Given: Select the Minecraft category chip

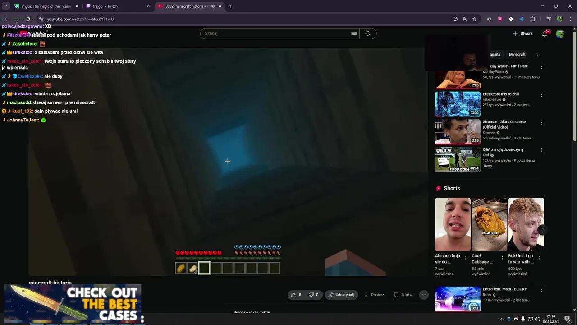Looking at the screenshot, I should 517,55.
